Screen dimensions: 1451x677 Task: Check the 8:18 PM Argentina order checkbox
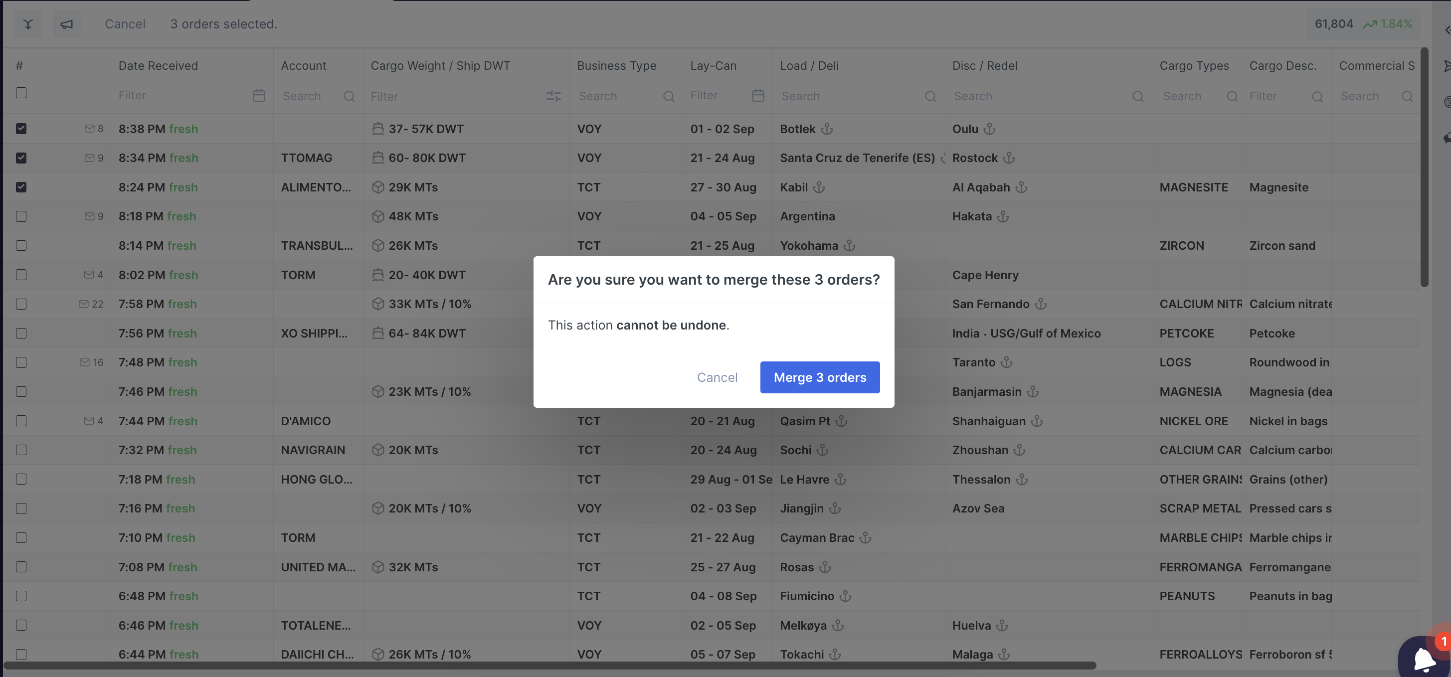21,216
